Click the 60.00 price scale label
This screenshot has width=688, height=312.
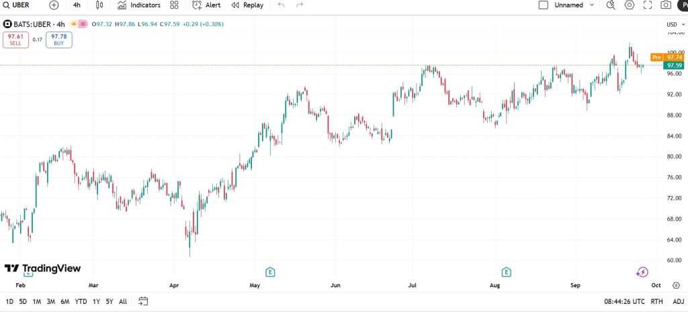[674, 260]
